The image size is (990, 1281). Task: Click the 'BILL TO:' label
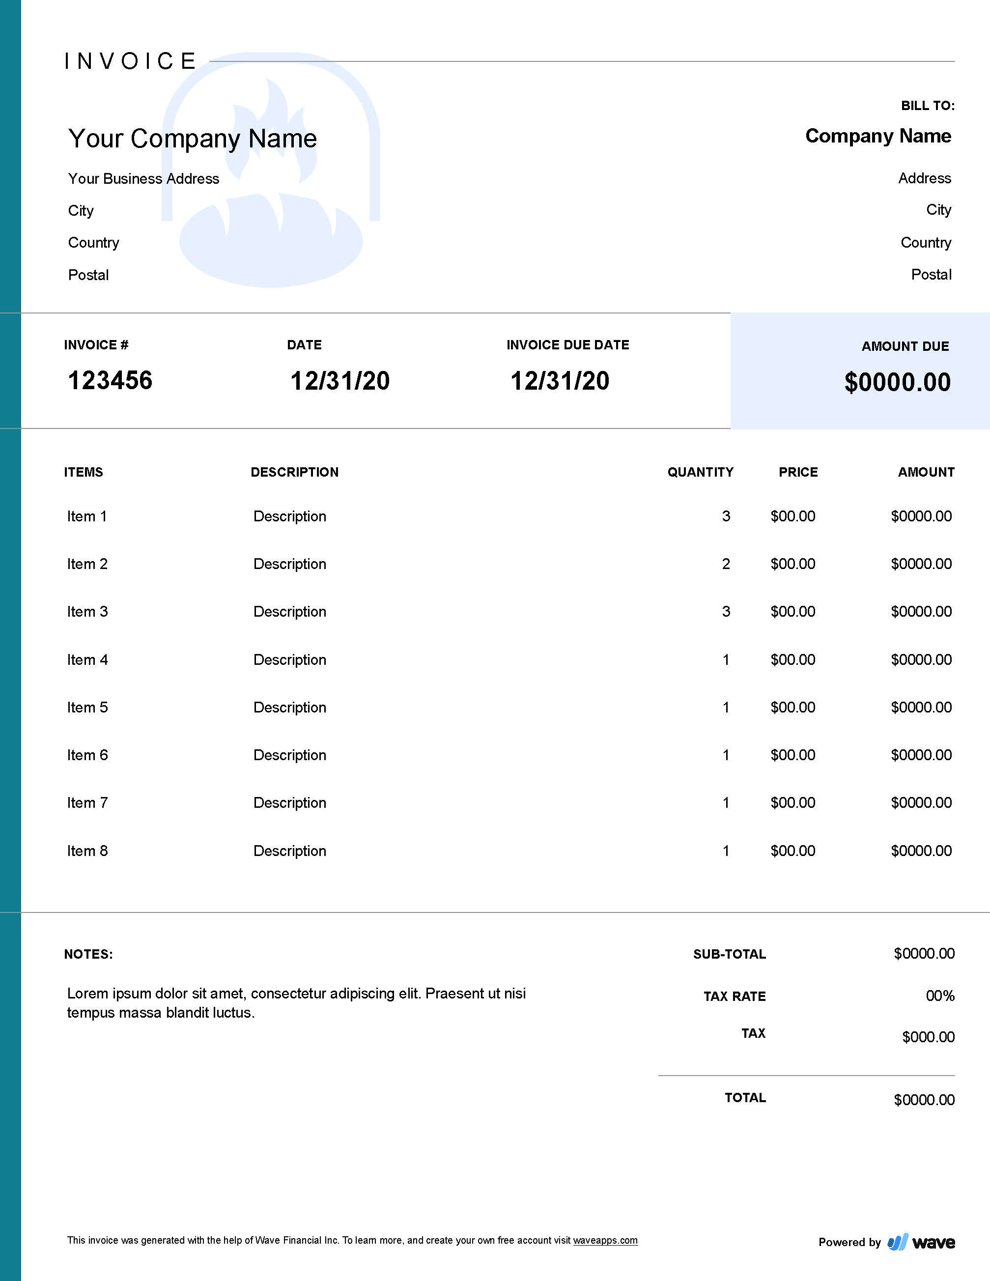click(928, 106)
